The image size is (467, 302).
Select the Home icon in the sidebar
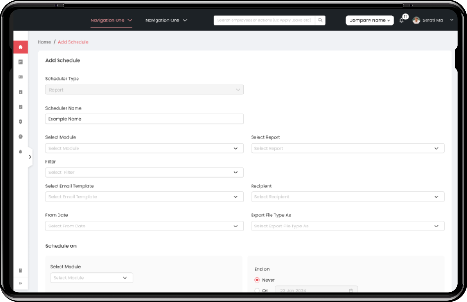(20, 47)
